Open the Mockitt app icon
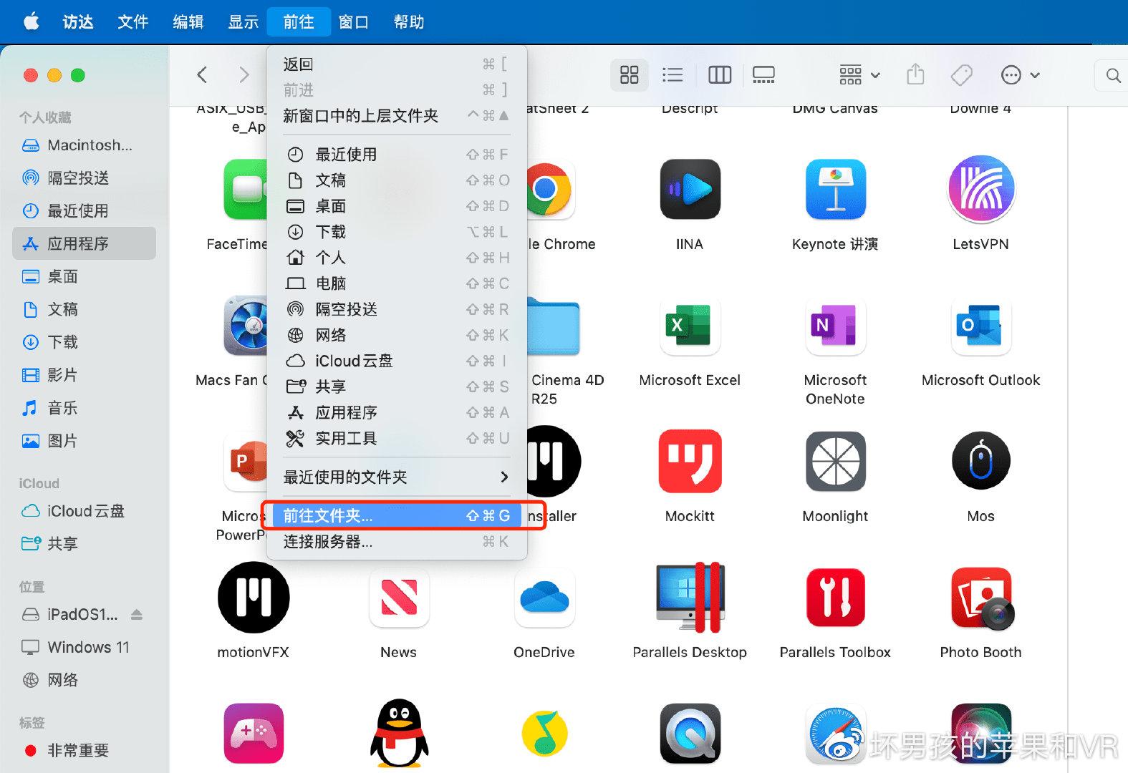Screen dimensions: 1128x773 [690, 462]
